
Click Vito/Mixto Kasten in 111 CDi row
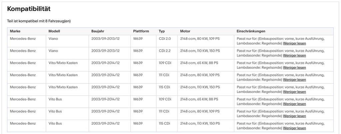click(x=63, y=75)
